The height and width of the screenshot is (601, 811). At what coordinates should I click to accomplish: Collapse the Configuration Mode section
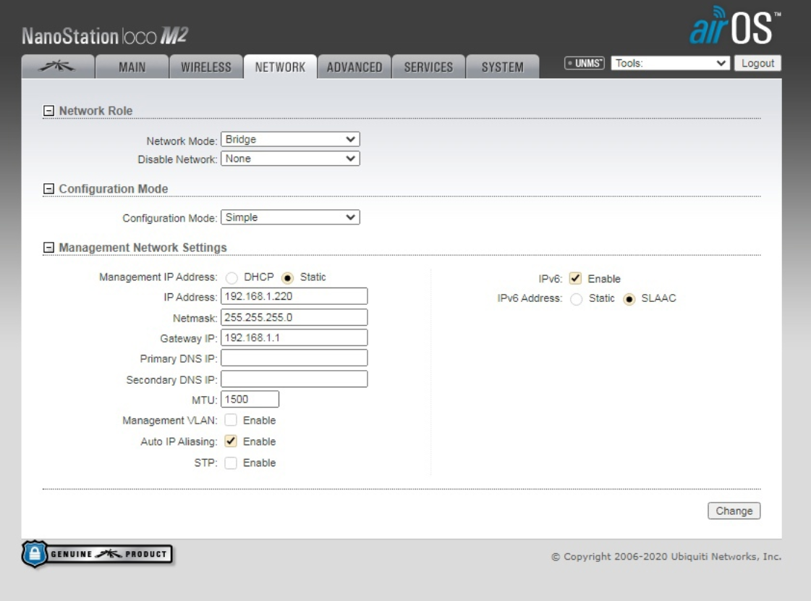point(48,190)
